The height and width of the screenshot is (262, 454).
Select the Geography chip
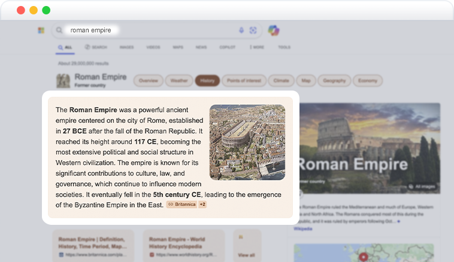[334, 80]
